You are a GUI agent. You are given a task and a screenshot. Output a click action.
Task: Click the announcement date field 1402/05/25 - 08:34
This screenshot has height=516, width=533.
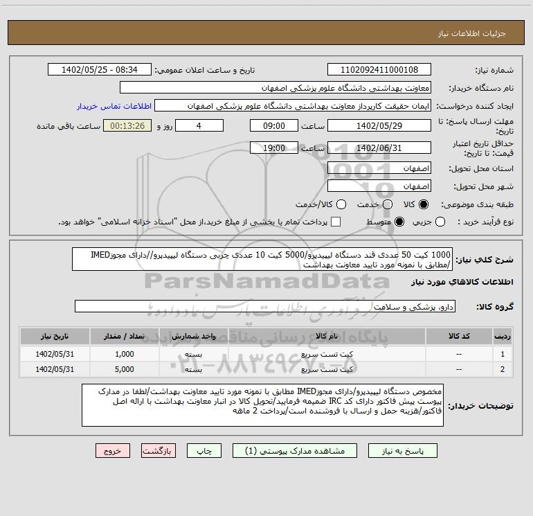tap(100, 70)
